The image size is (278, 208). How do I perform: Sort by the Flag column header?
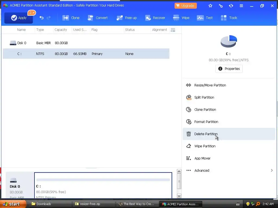94,30
